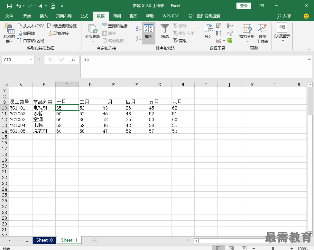Image resolution: width=314 pixels, height=250 pixels.
Task: Open Manage Data Model icon
Action: (x=230, y=41)
